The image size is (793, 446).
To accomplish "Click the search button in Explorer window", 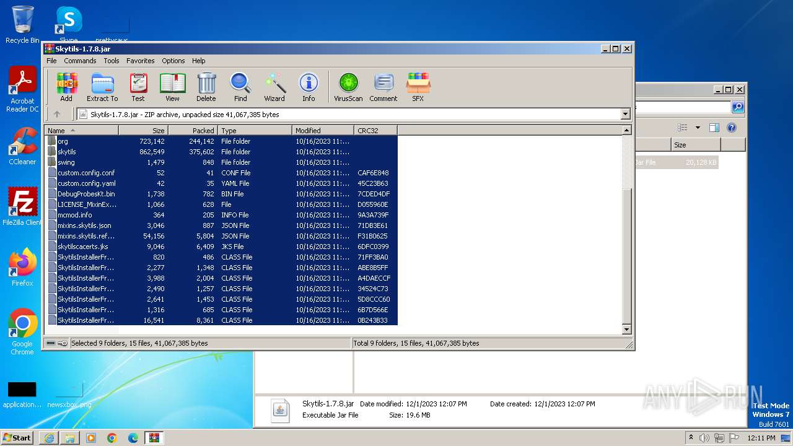I will pyautogui.click(x=738, y=107).
